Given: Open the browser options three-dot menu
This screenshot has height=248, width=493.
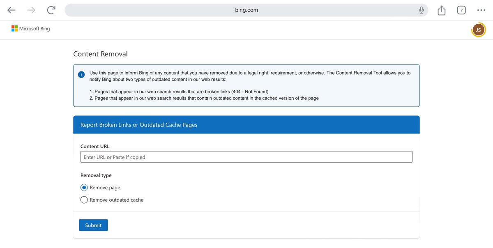Looking at the screenshot, I should (x=481, y=10).
